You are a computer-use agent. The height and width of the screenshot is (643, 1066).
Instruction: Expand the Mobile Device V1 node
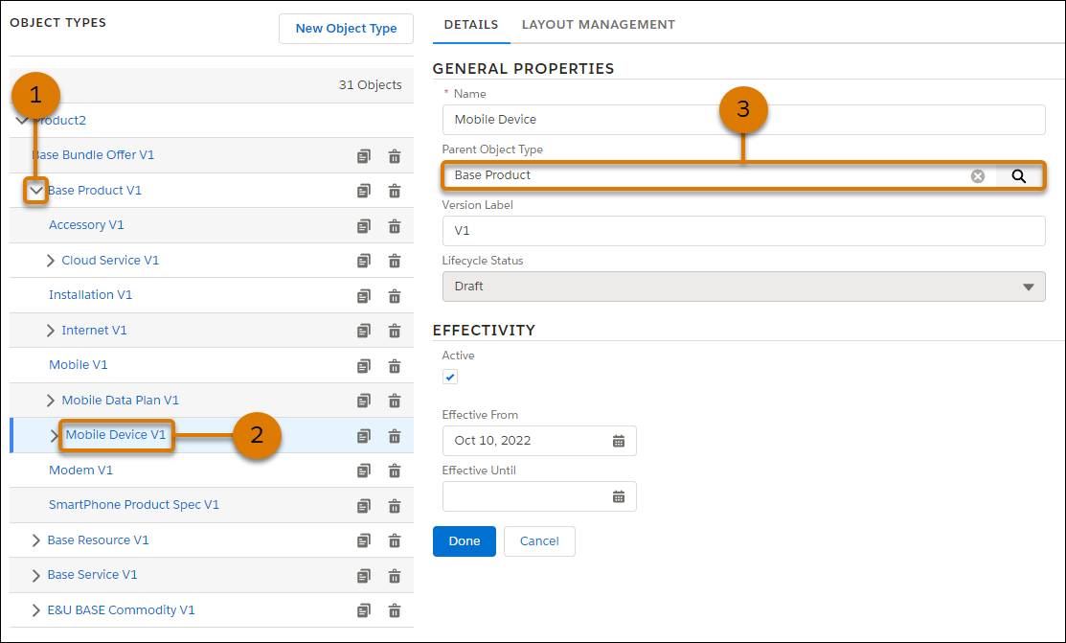pos(54,435)
